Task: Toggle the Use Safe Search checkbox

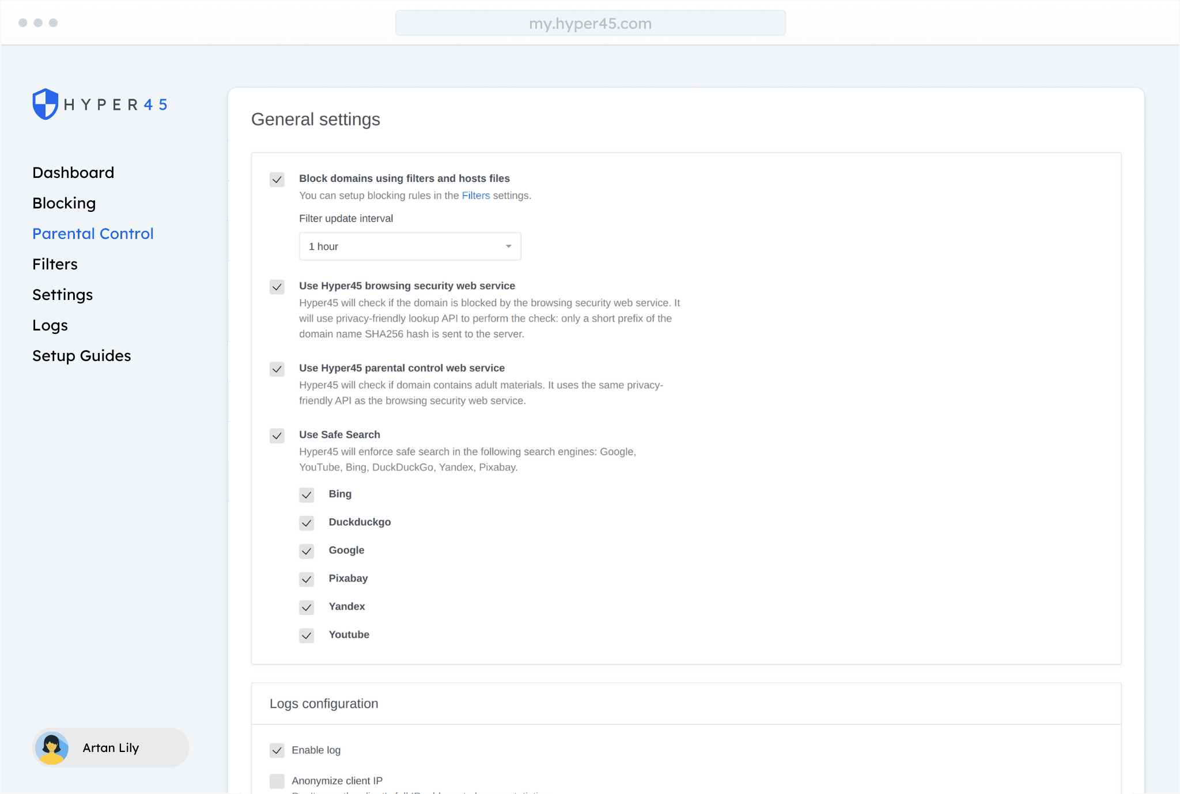Action: pos(277,436)
